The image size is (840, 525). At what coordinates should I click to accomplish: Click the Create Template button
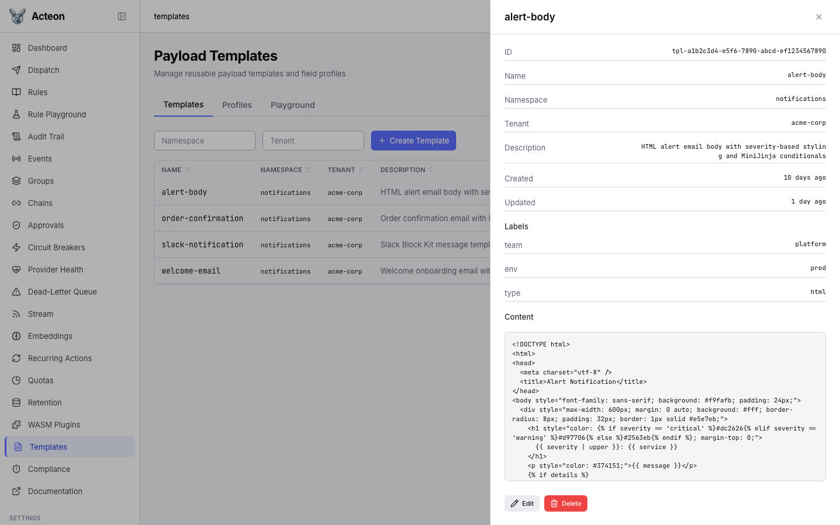click(414, 141)
